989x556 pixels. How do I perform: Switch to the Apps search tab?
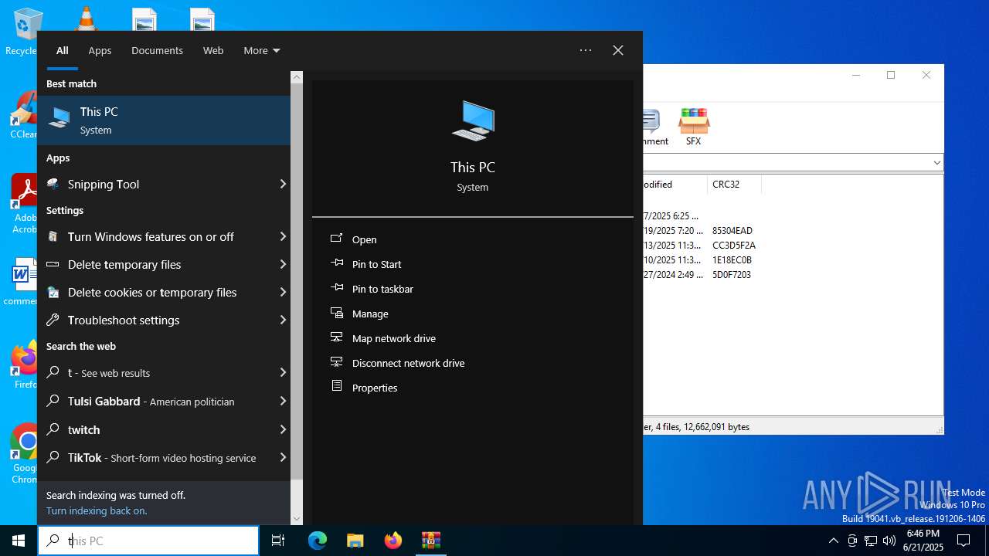point(100,50)
